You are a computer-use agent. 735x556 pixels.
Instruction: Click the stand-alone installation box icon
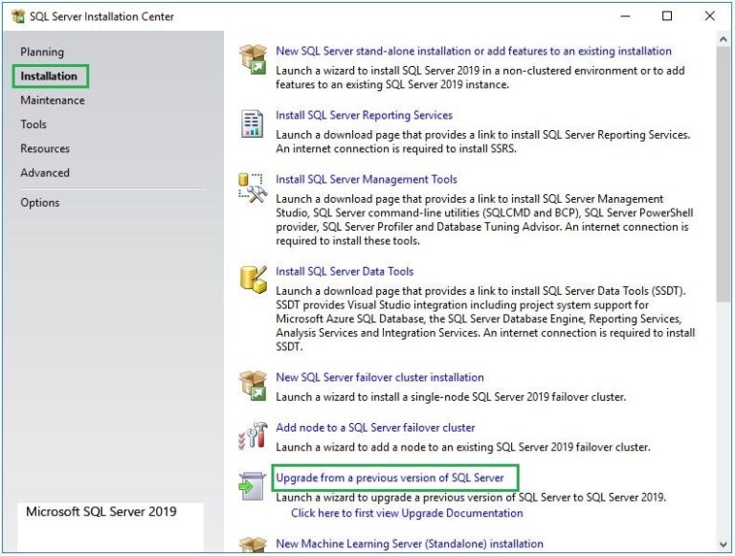click(253, 59)
